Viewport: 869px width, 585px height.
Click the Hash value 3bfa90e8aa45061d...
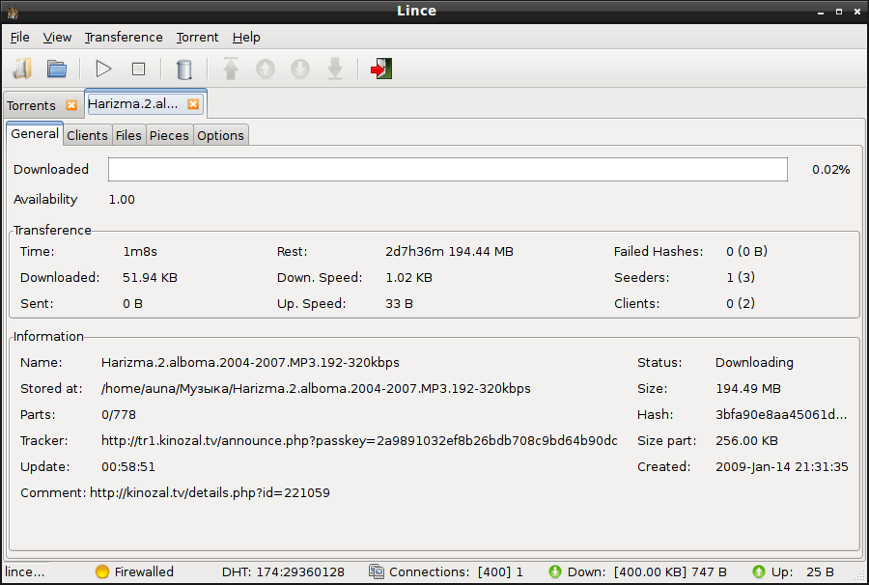coord(781,414)
